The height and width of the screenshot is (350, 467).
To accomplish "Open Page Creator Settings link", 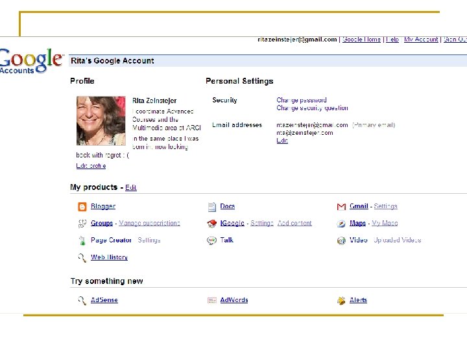I will 149,240.
